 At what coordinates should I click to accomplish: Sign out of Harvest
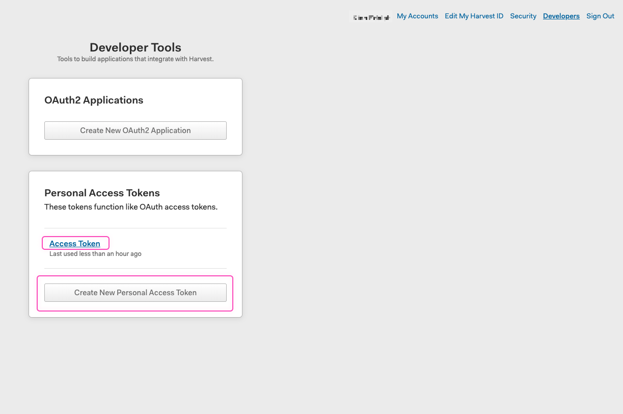(600, 16)
